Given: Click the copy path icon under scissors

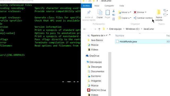Looking at the screenshot, I should coord(113,15).
